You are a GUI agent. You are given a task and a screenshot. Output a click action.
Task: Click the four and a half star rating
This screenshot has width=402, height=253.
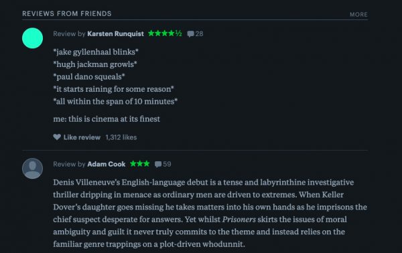165,33
